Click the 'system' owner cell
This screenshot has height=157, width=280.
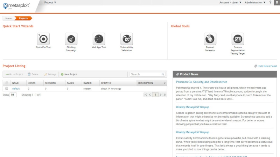click(x=87, y=89)
